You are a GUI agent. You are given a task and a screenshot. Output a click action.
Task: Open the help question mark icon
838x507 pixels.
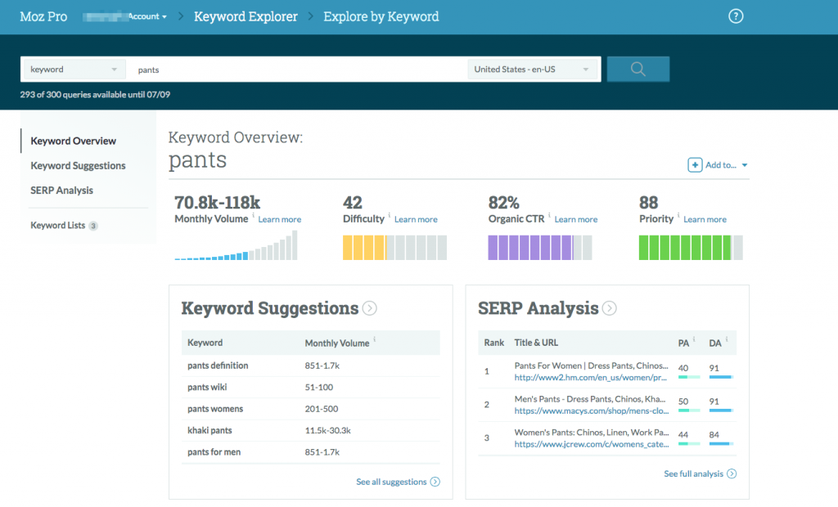(736, 16)
